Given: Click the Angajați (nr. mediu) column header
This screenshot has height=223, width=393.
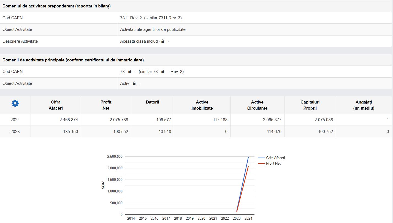Looking at the screenshot, I should [364, 105].
